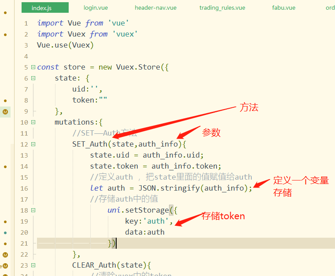The image size is (335, 276).
Task: Click line number 1 in the gutter
Action: (26, 23)
